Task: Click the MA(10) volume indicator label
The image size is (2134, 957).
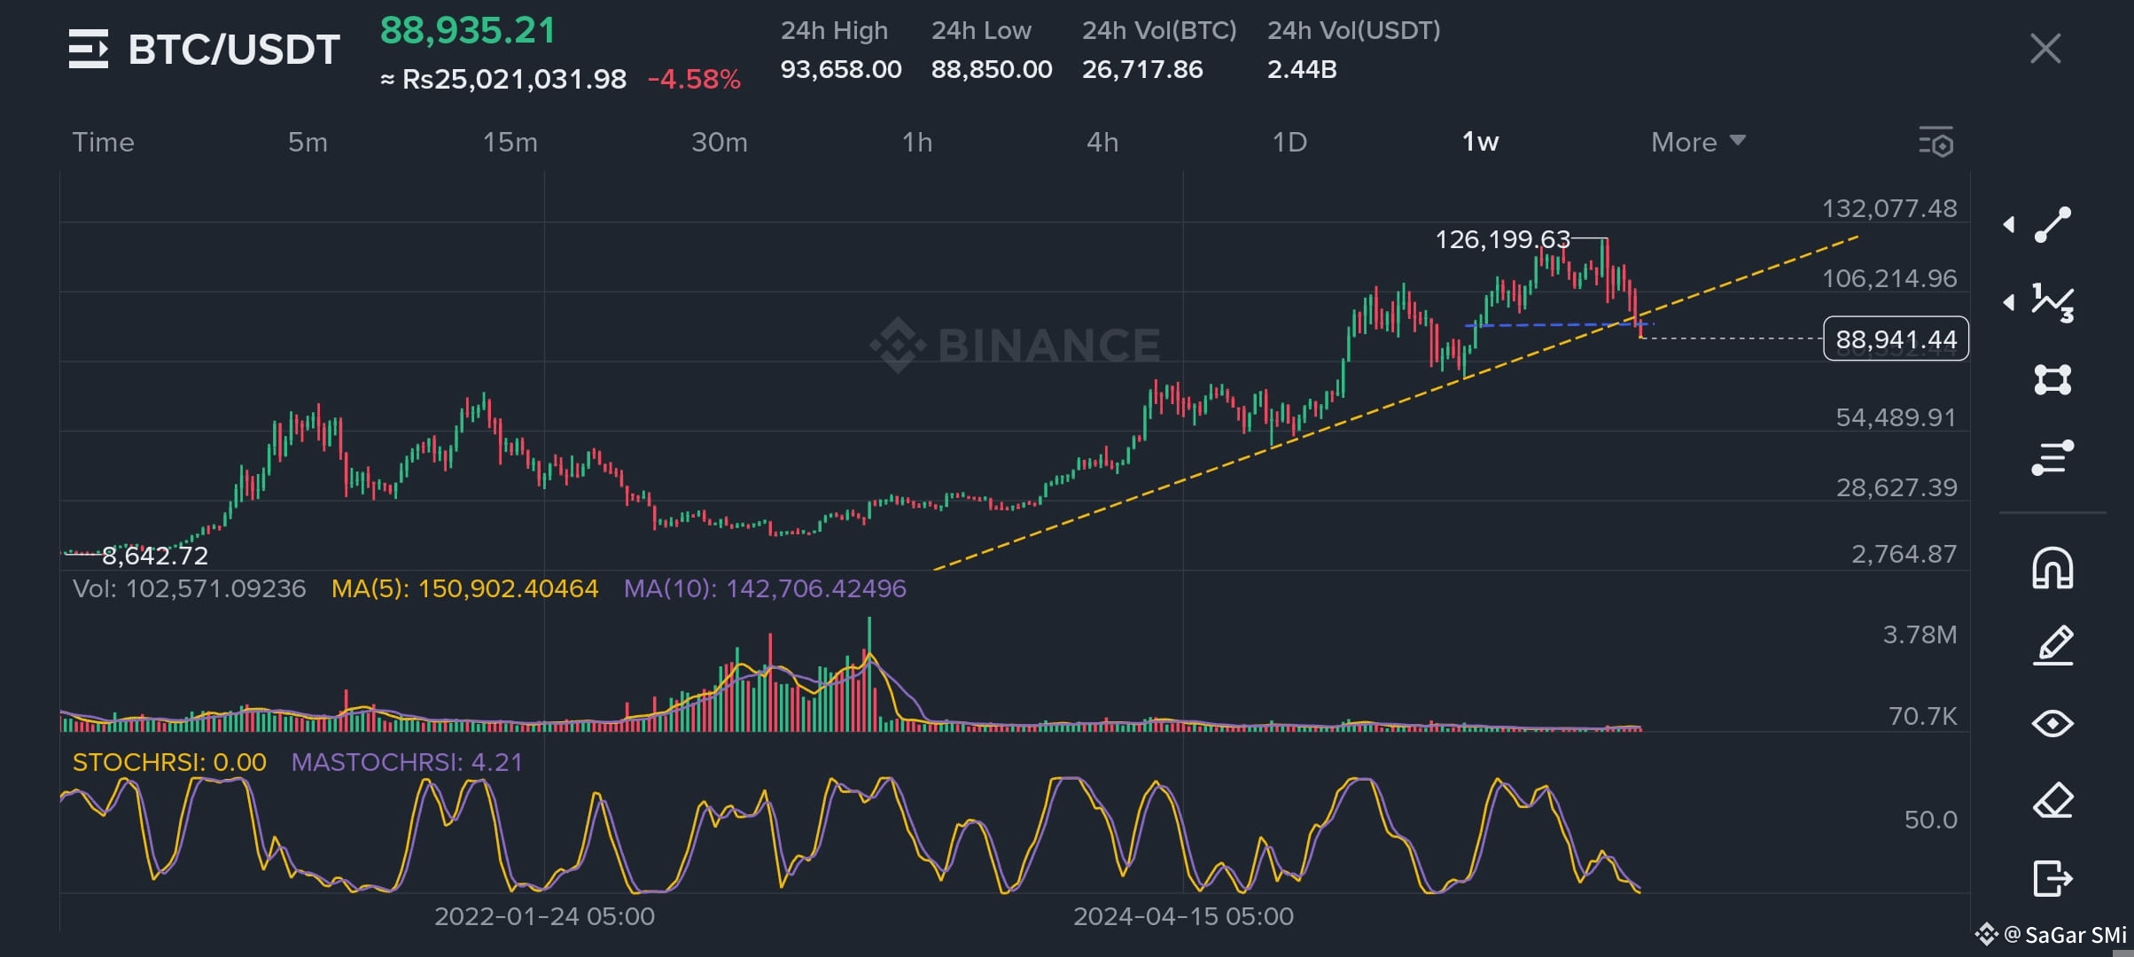Action: (x=765, y=588)
